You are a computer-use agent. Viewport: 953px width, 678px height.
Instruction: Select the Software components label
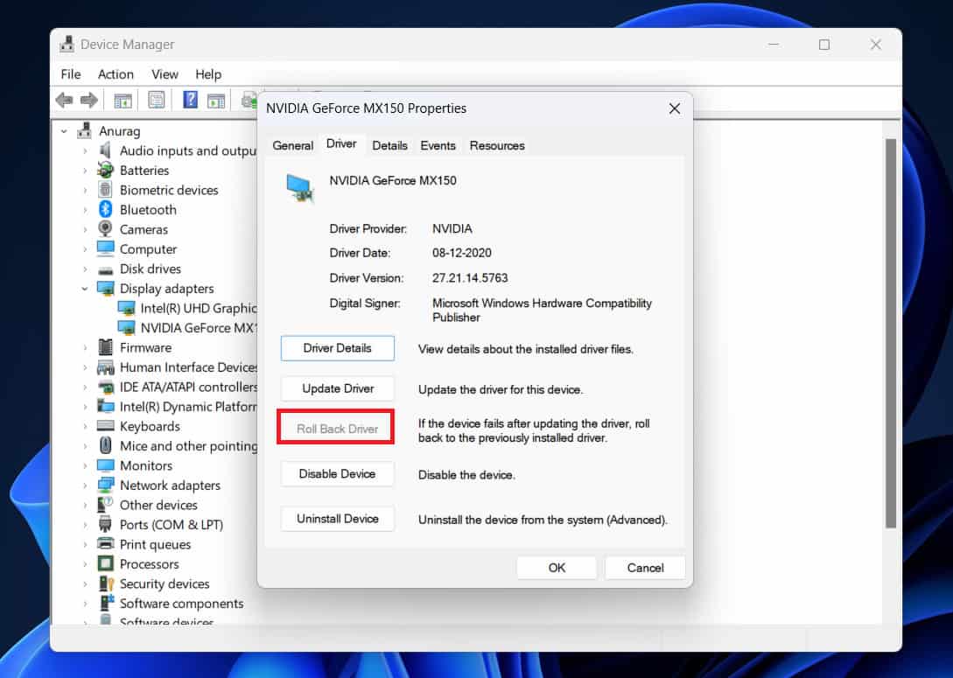181,604
